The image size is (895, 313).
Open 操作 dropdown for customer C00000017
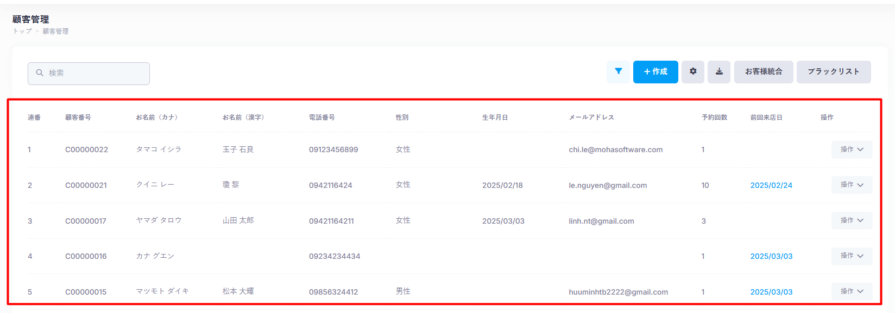(x=852, y=220)
